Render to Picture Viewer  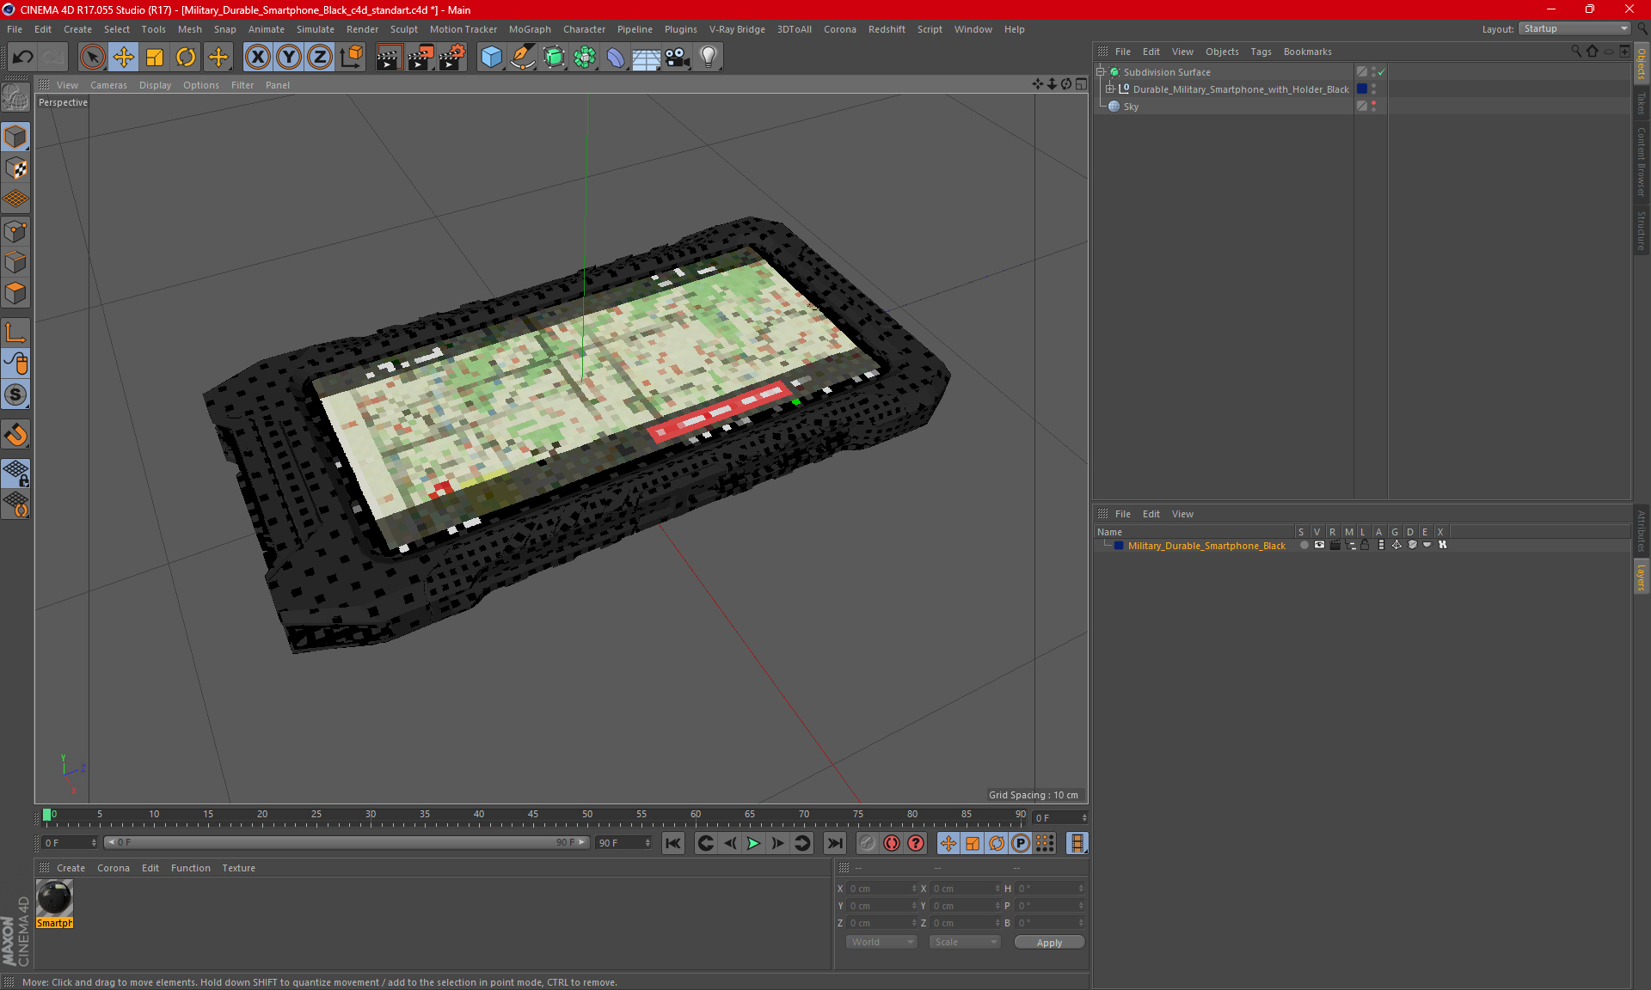[x=420, y=58]
